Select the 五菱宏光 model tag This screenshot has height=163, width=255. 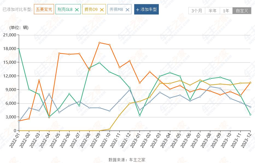(44, 9)
